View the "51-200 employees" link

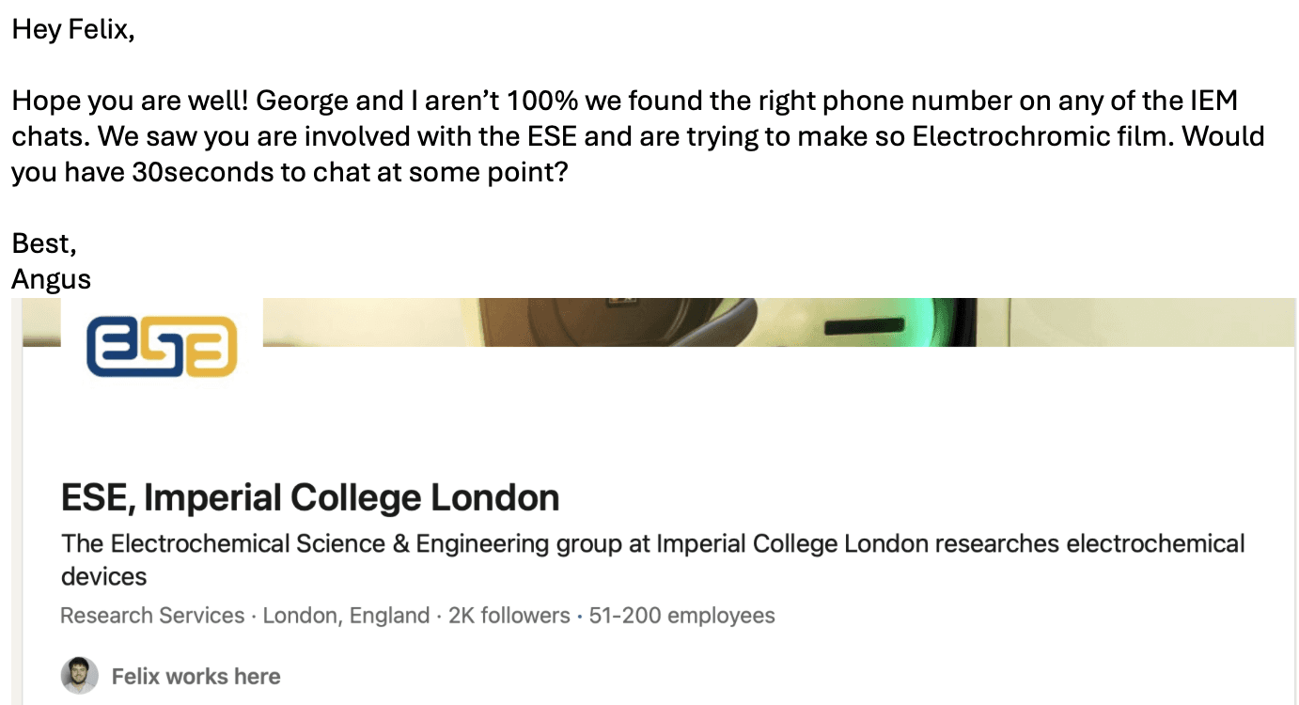click(681, 616)
